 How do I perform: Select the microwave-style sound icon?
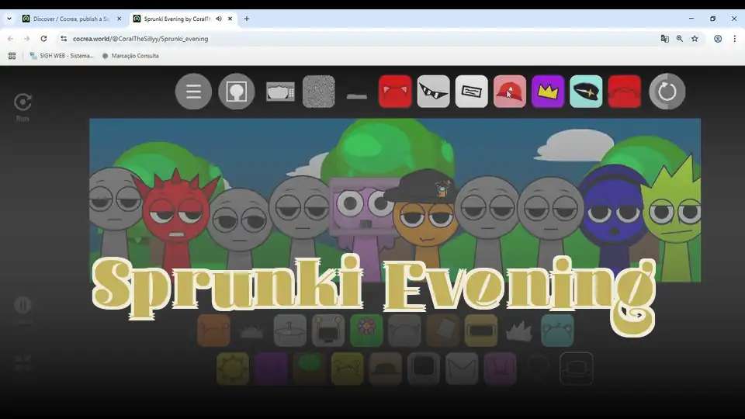click(x=280, y=92)
